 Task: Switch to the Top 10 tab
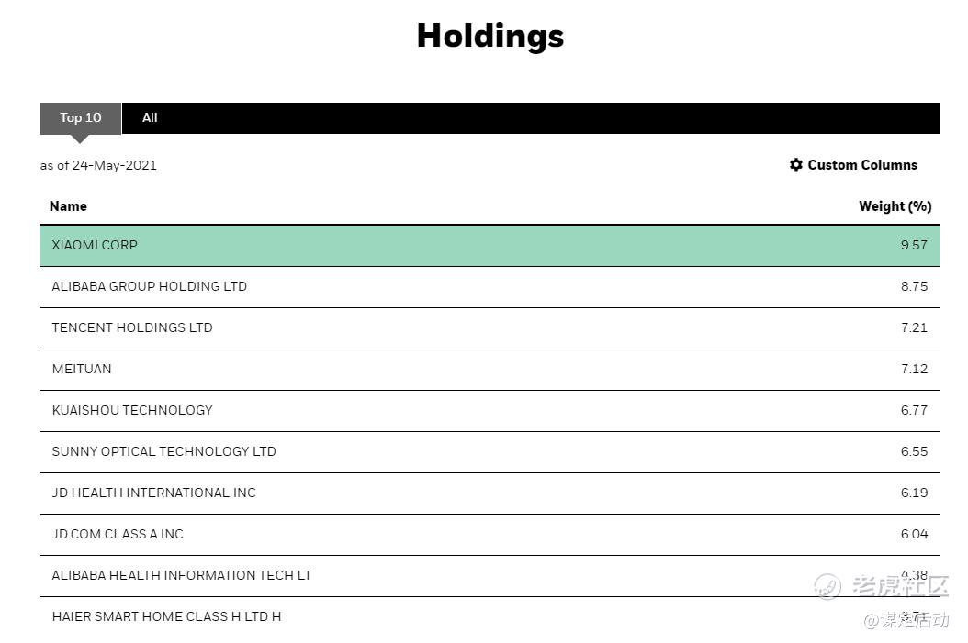81,118
